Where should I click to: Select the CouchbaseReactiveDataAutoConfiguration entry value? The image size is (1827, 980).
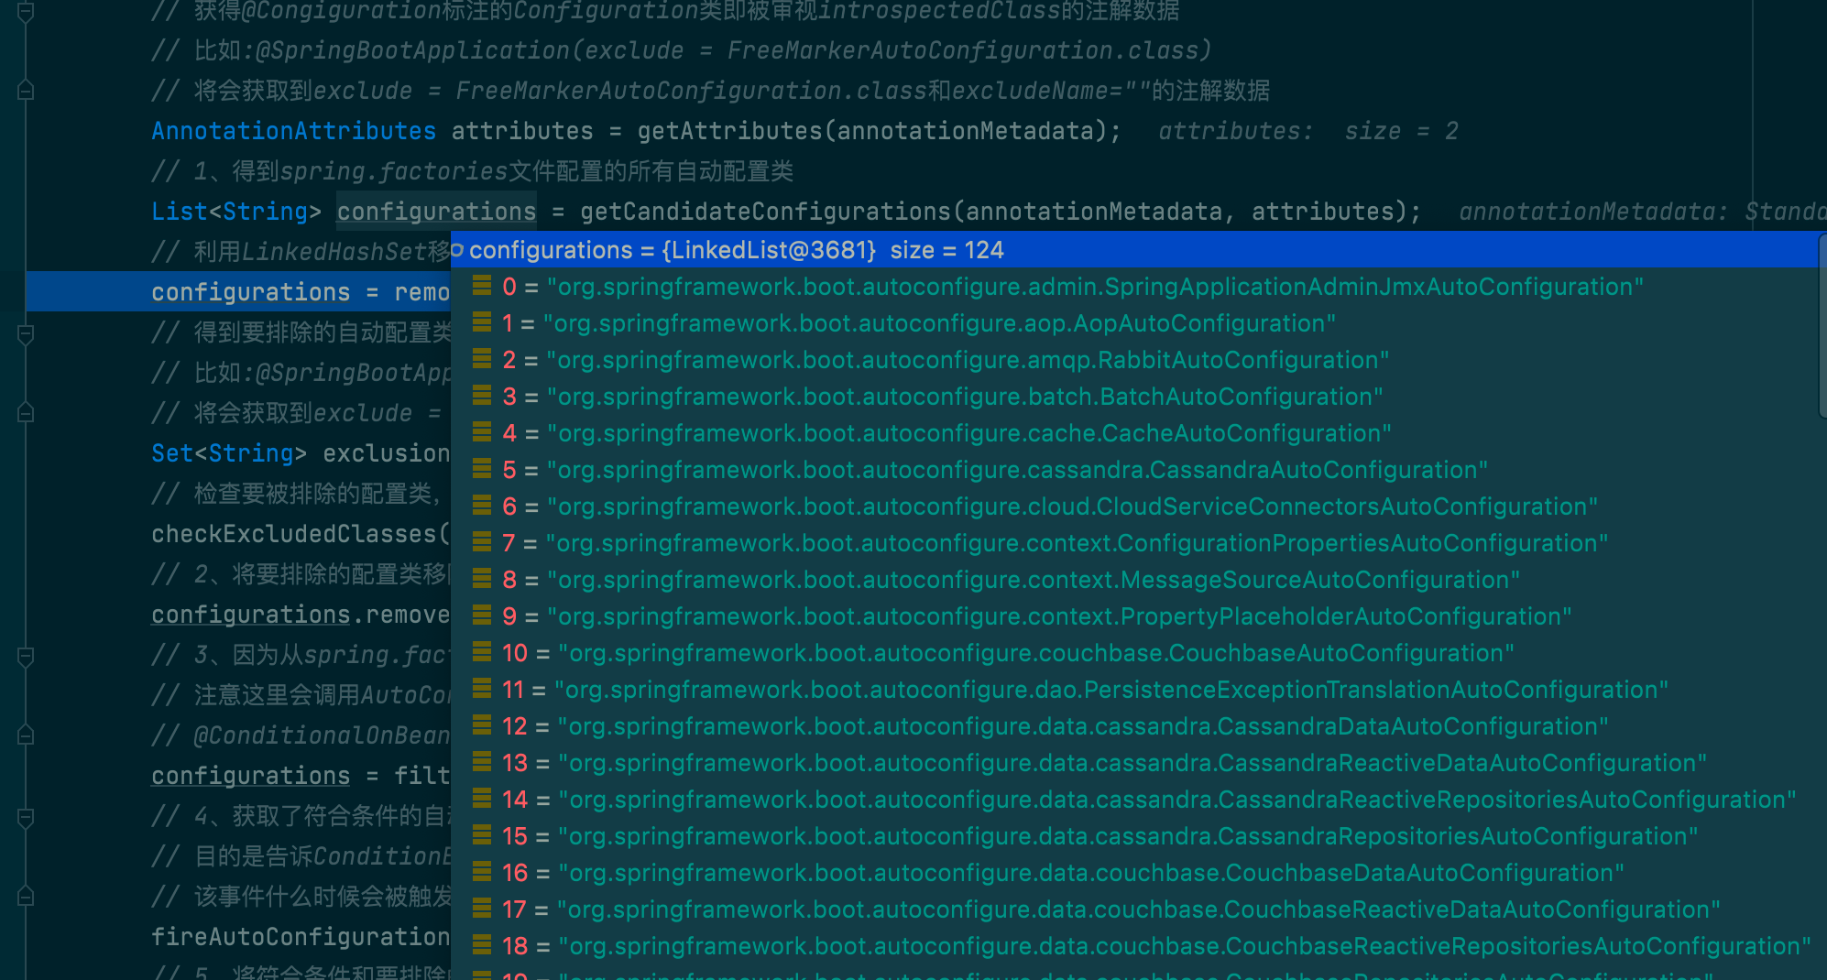pyautogui.click(x=1139, y=909)
